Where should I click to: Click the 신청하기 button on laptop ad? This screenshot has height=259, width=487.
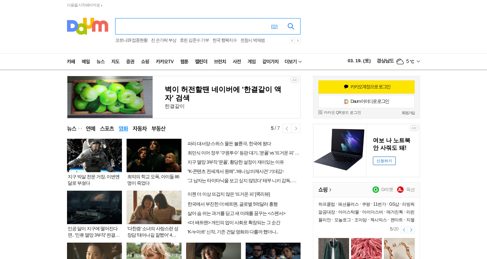pos(384,161)
